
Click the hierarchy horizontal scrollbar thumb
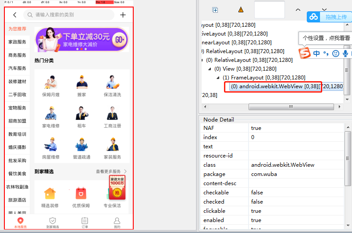(x=291, y=107)
